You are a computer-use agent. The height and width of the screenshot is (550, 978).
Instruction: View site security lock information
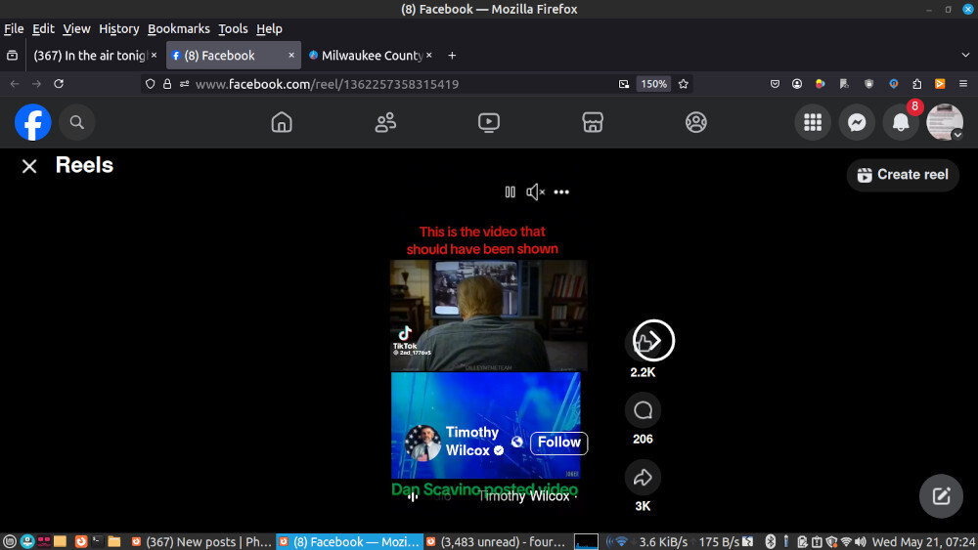pyautogui.click(x=167, y=83)
